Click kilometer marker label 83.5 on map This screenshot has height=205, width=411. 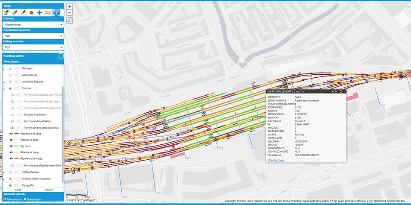(x=125, y=197)
